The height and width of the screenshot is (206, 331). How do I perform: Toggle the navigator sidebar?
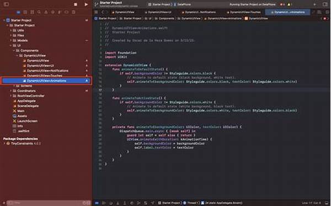click(6, 4)
